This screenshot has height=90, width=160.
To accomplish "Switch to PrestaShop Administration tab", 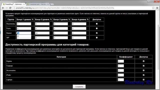I will (13, 4).
